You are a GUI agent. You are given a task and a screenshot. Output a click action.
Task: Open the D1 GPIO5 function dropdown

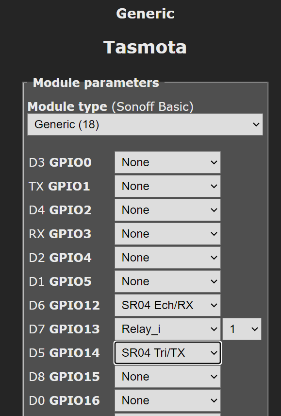click(167, 281)
